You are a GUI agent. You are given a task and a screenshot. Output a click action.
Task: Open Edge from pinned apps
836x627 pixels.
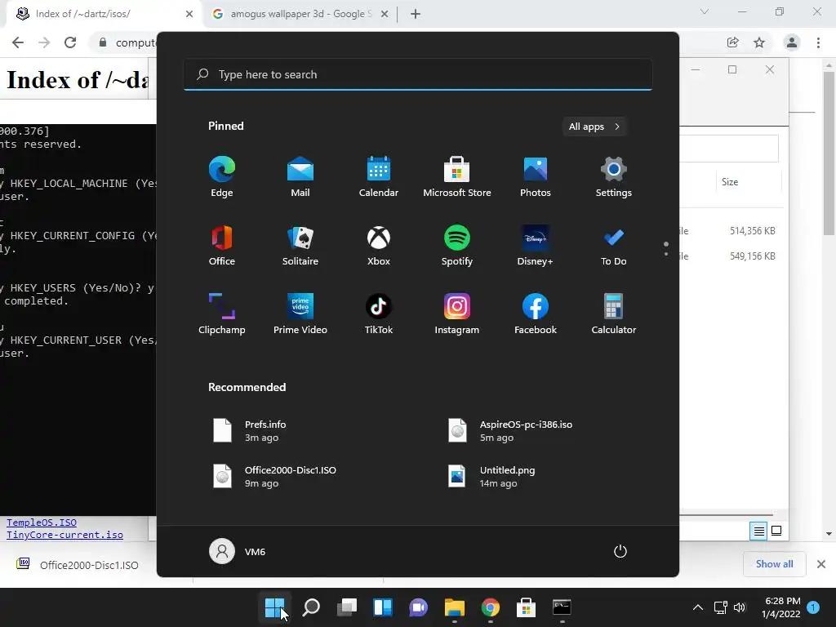click(222, 177)
